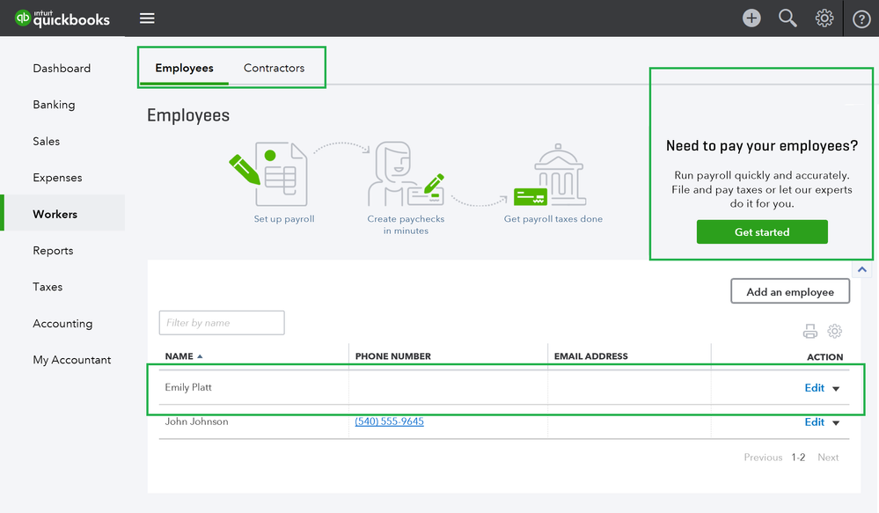
Task: Click the QuickBooks logo
Action: (x=62, y=18)
